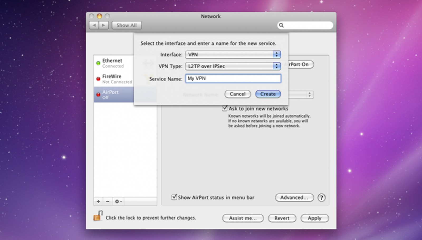
Task: Click Create to add the VPN service
Action: pos(268,94)
